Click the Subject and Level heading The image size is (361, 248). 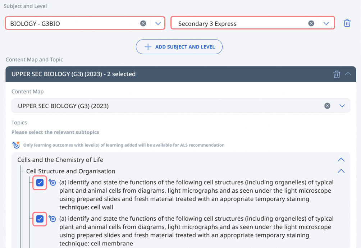25,6
